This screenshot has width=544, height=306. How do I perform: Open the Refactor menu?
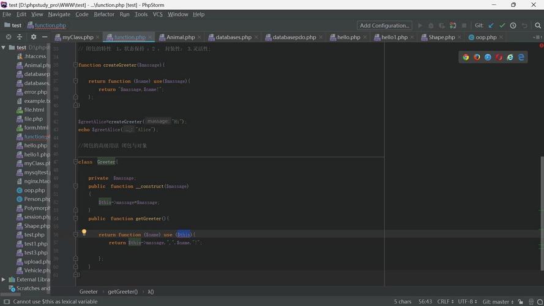click(104, 14)
